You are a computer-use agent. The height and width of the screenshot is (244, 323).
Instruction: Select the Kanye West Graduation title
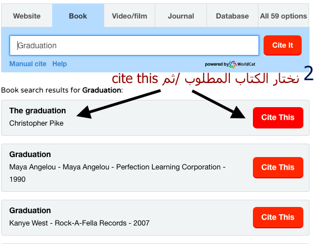(30, 210)
